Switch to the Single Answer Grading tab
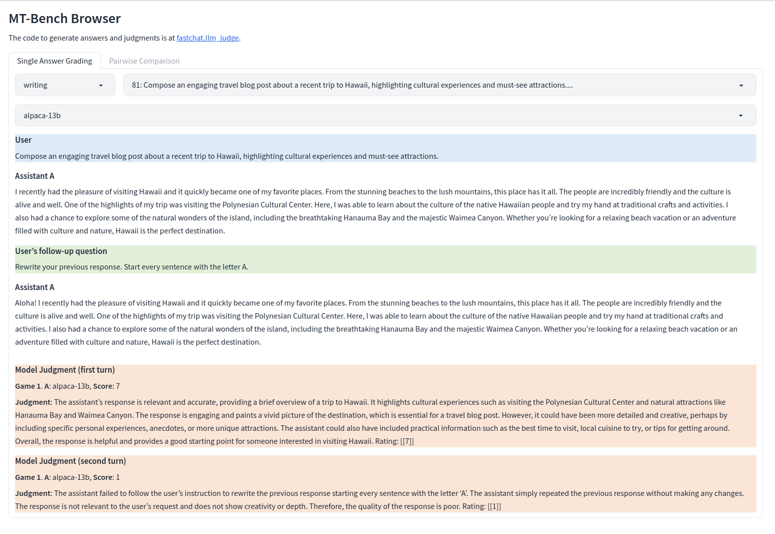The width and height of the screenshot is (775, 534). pyautogui.click(x=55, y=61)
